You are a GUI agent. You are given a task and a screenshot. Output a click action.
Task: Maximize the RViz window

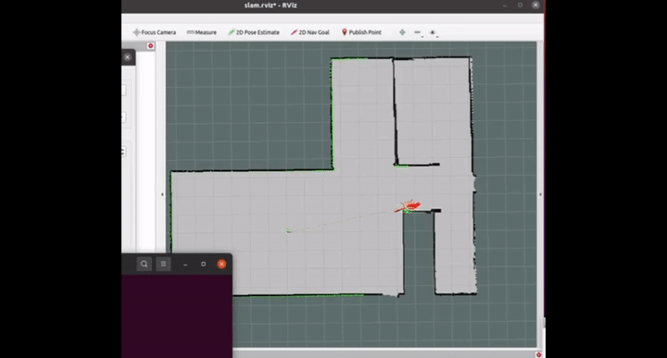tap(520, 6)
